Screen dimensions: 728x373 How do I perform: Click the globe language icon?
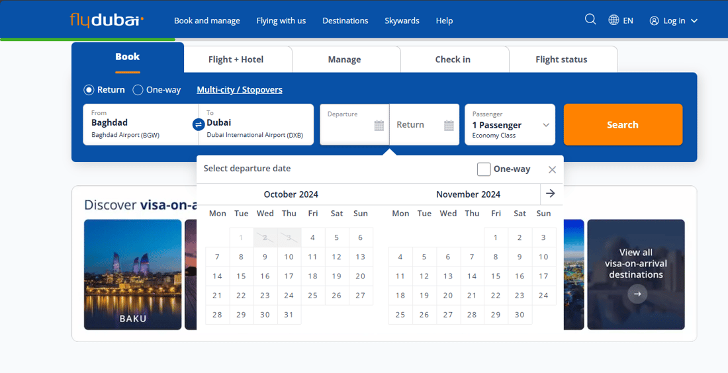[614, 20]
